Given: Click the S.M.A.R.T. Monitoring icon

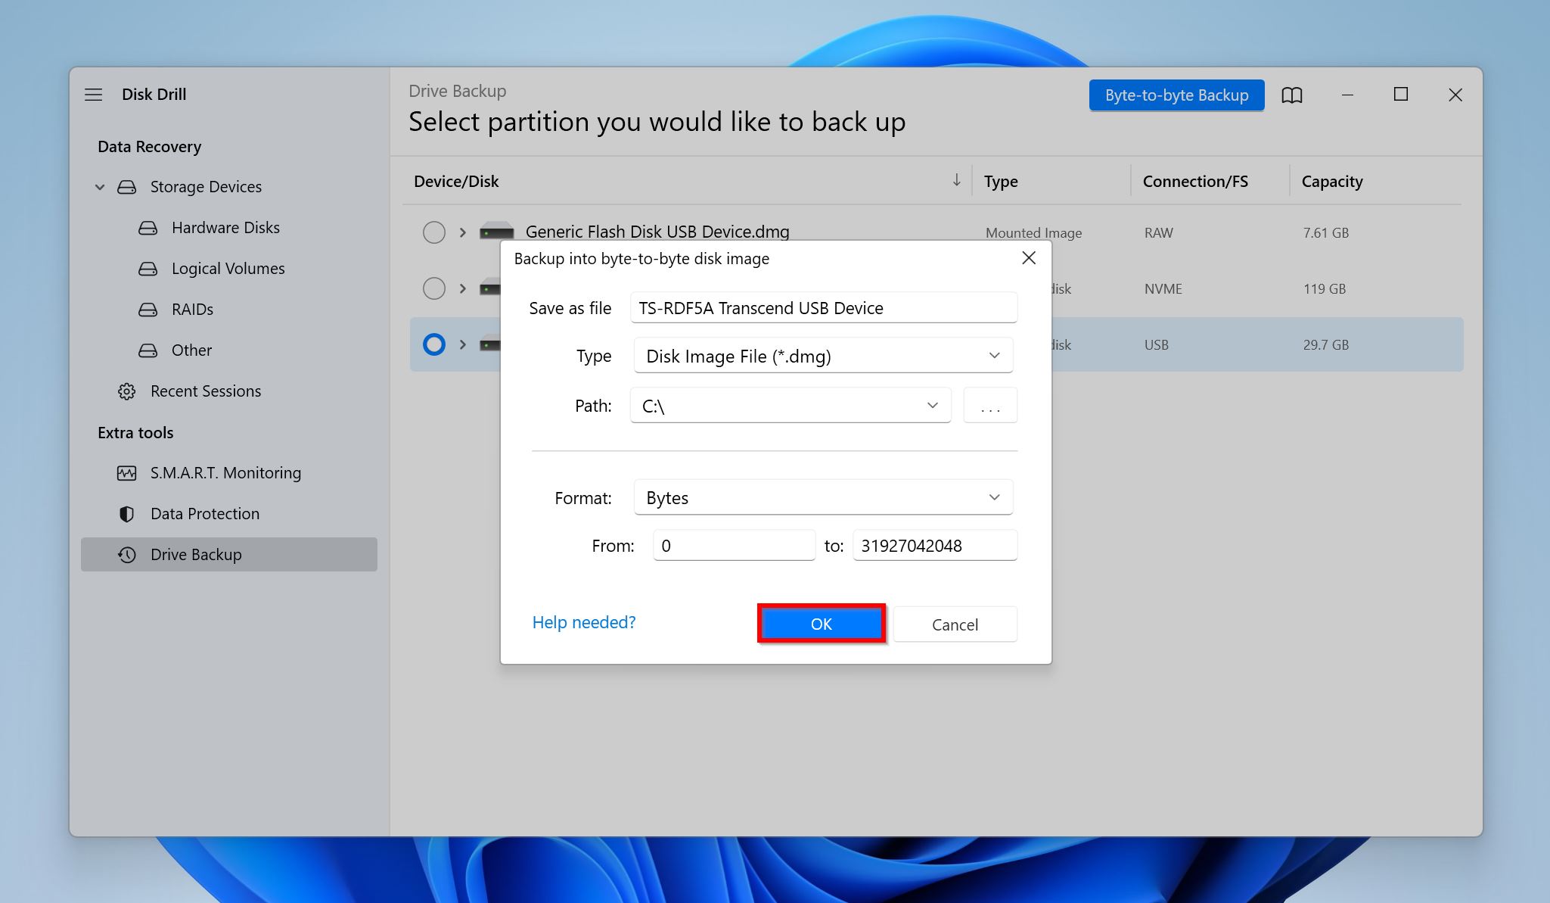Looking at the screenshot, I should pos(128,472).
